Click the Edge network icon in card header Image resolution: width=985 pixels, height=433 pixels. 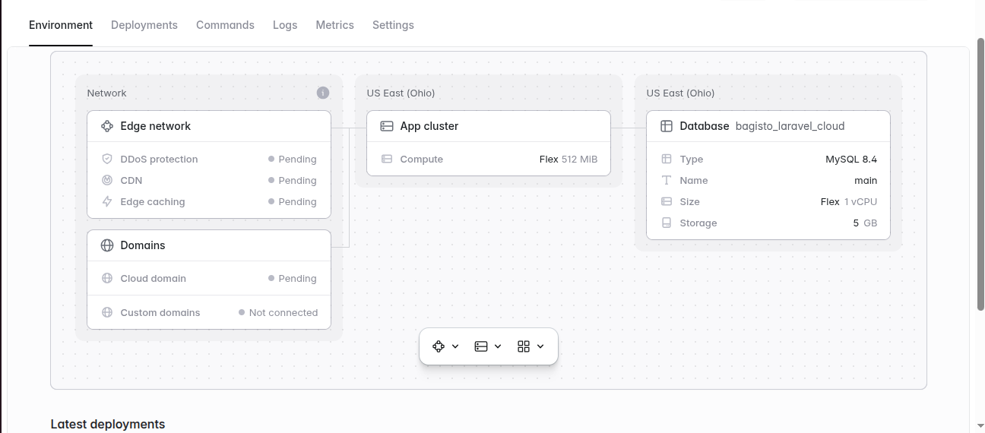107,126
